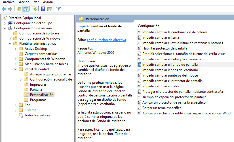This screenshot has height=142, width=234.
Task: Click the Configuración del equipo computer icon
Action: [x=10, y=23]
